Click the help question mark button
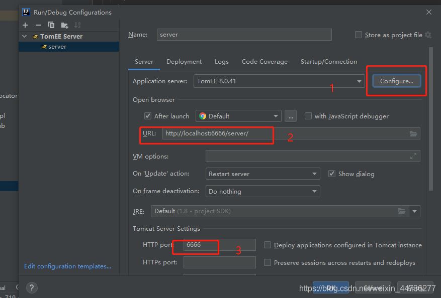 tap(31, 287)
